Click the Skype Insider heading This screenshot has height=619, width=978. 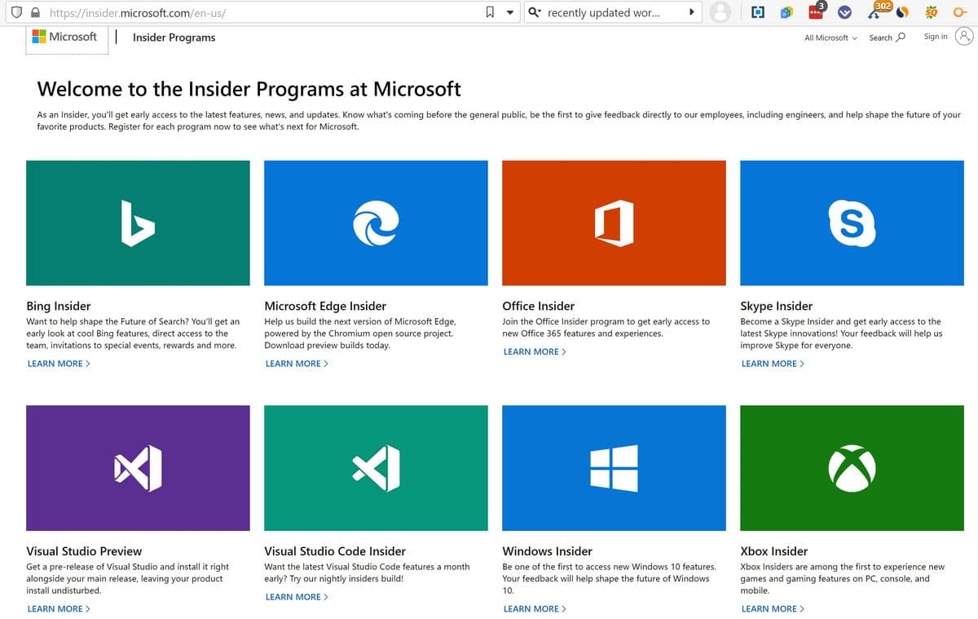pos(776,306)
